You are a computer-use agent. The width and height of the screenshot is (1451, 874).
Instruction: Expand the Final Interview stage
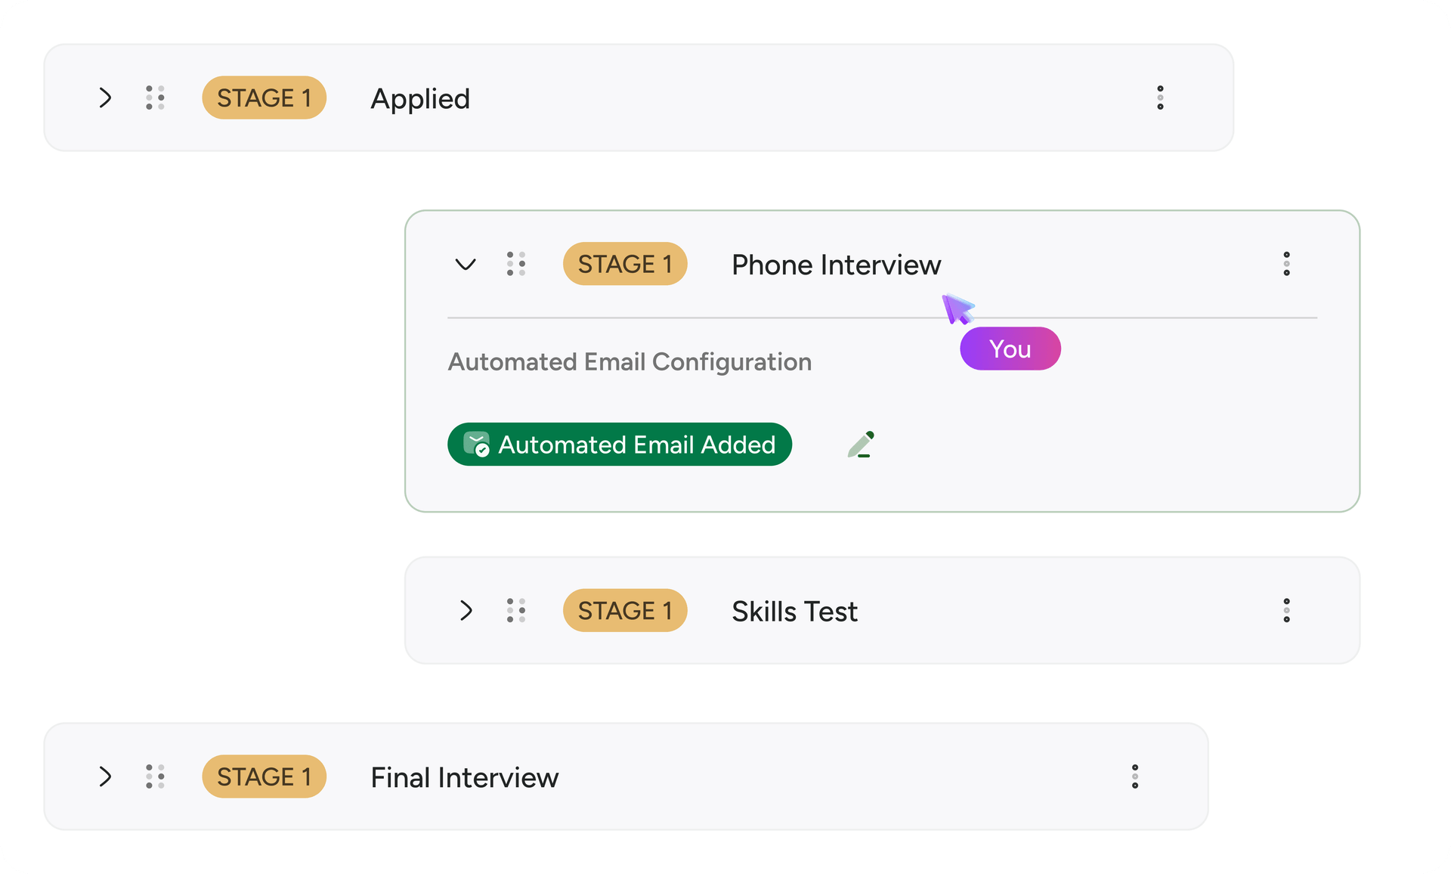pyautogui.click(x=105, y=776)
